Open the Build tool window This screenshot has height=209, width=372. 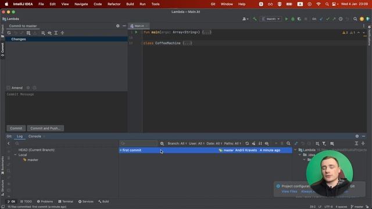coord(103,201)
